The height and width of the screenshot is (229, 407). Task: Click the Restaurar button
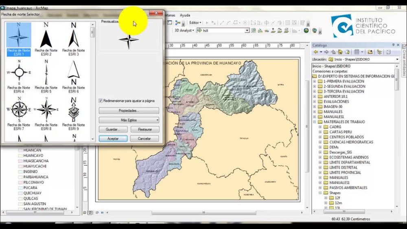(x=145, y=129)
